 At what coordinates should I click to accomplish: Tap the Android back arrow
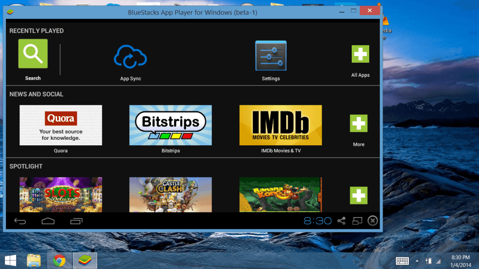tap(20, 221)
